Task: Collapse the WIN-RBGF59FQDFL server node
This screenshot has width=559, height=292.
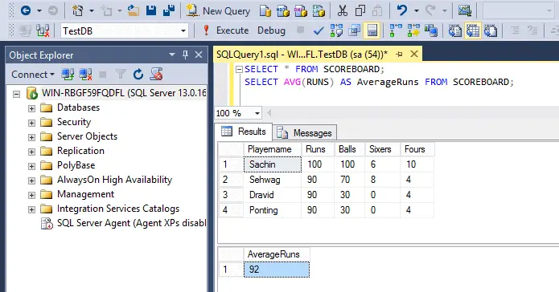Action: coord(16,94)
